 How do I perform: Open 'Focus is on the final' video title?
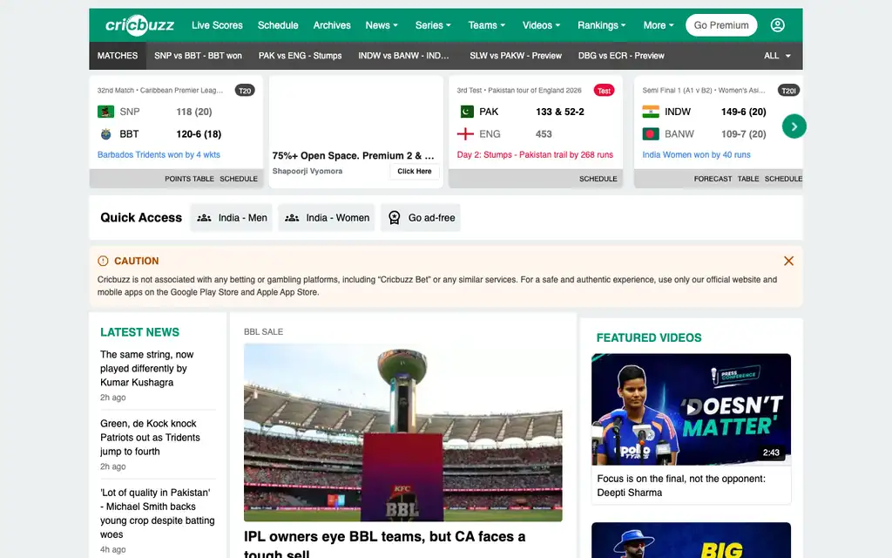[681, 486]
